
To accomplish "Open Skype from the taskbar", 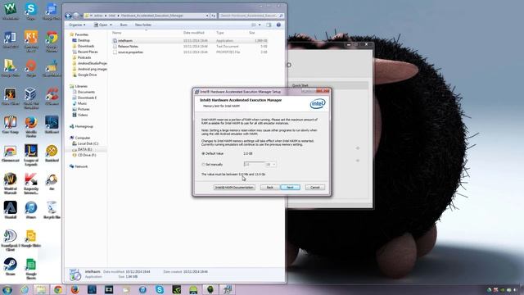I will [x=160, y=289].
